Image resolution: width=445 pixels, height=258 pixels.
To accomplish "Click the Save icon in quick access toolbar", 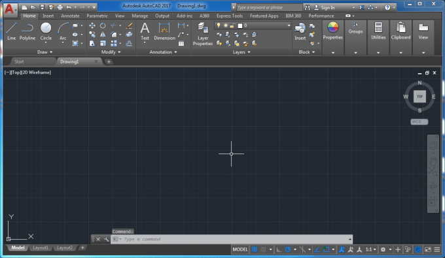I will coord(42,7).
